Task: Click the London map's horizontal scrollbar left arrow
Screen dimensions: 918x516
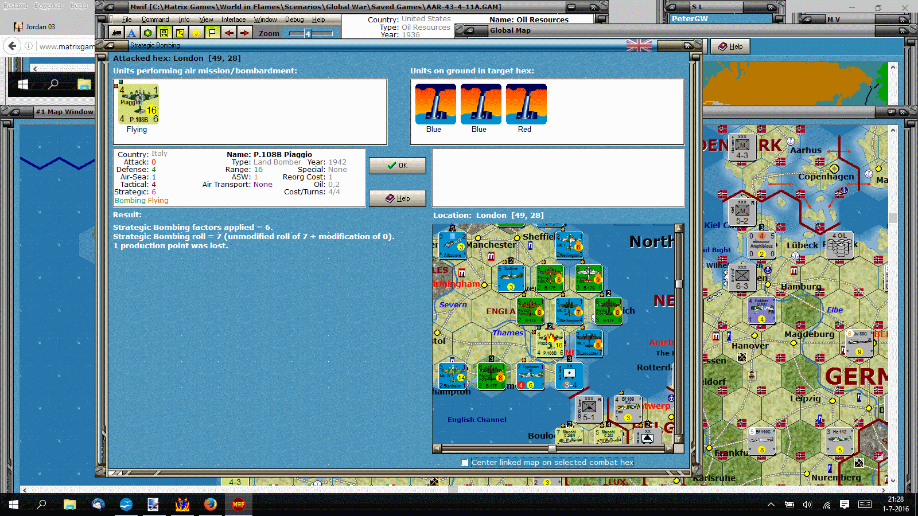Action: click(x=437, y=449)
